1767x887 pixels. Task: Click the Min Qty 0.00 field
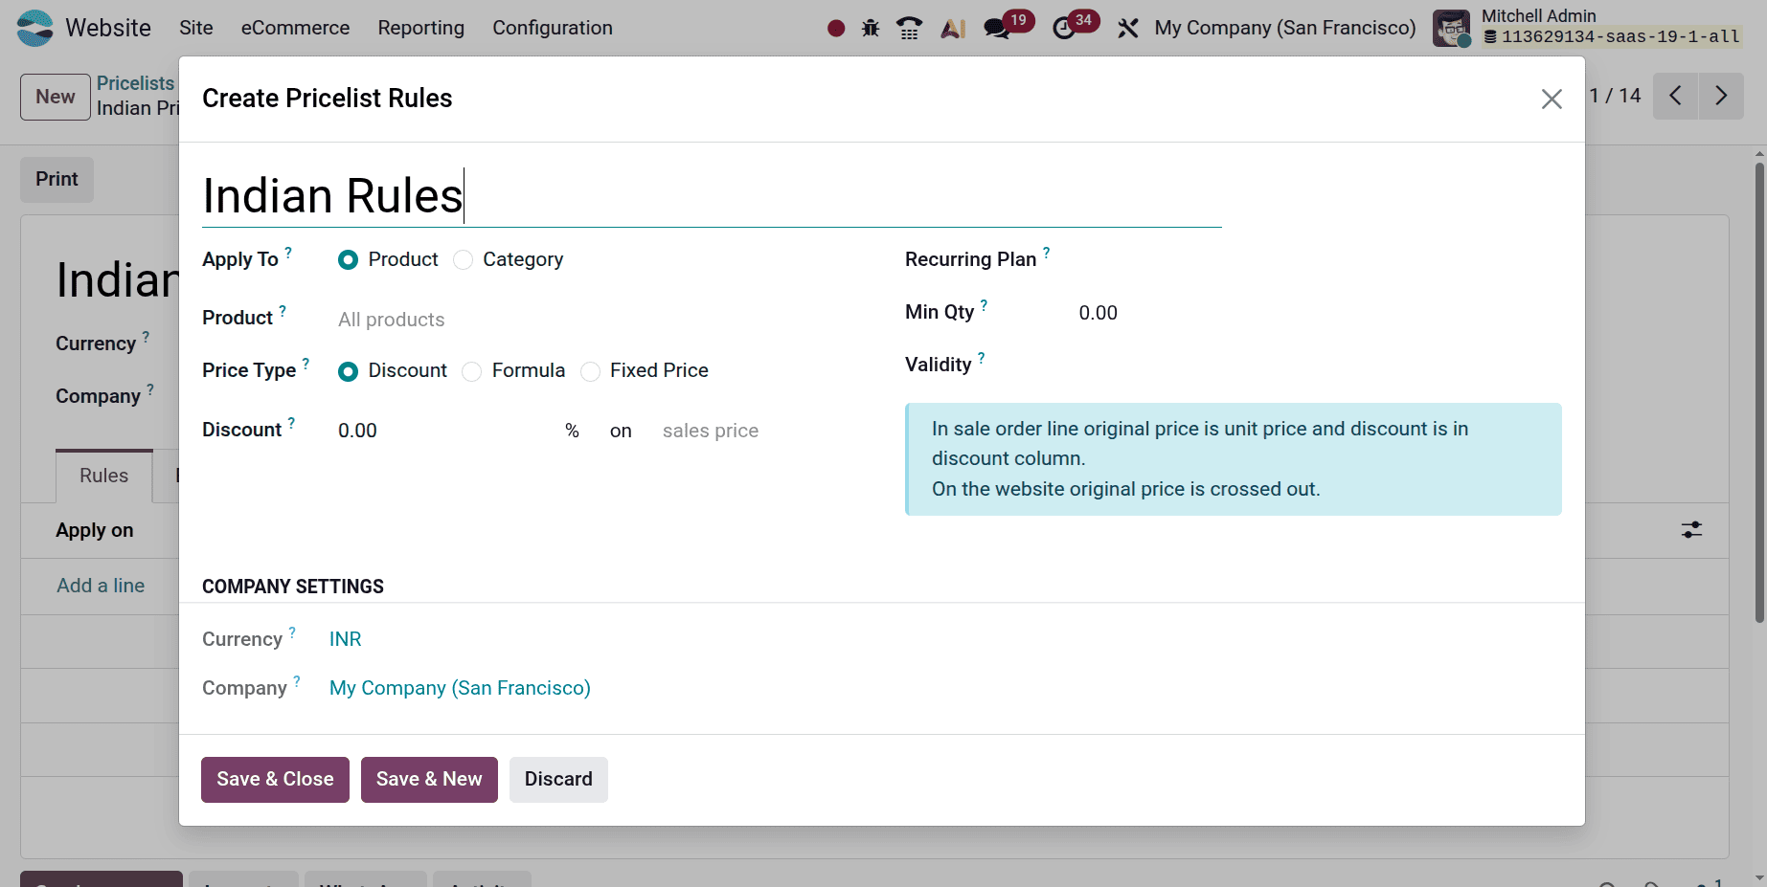click(1320, 313)
